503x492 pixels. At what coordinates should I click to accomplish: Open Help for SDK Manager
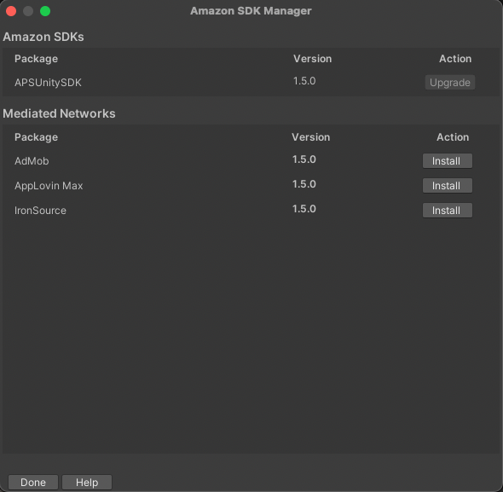pyautogui.click(x=87, y=482)
